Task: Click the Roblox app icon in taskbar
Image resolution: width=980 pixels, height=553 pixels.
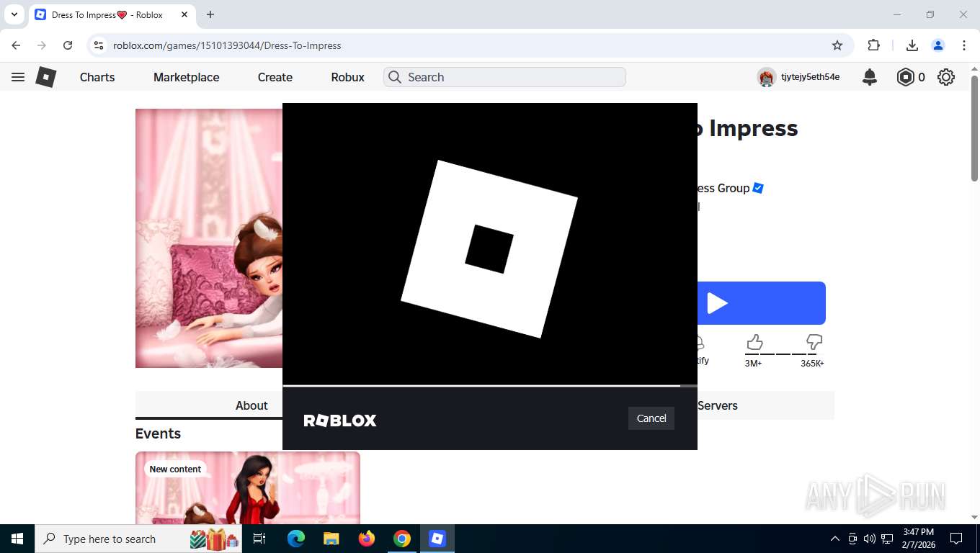Action: point(437,539)
